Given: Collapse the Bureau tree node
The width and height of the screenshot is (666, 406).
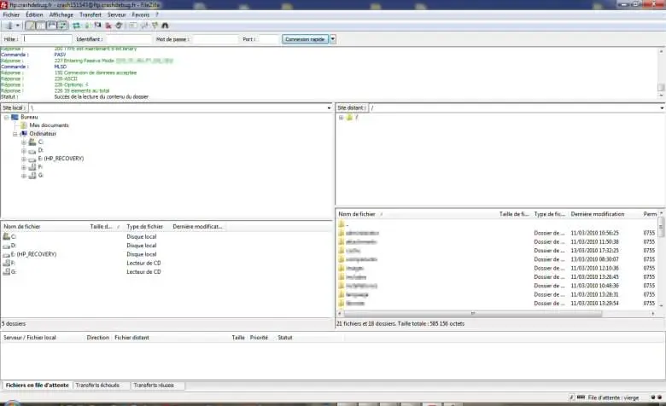Looking at the screenshot, I should tap(6, 117).
